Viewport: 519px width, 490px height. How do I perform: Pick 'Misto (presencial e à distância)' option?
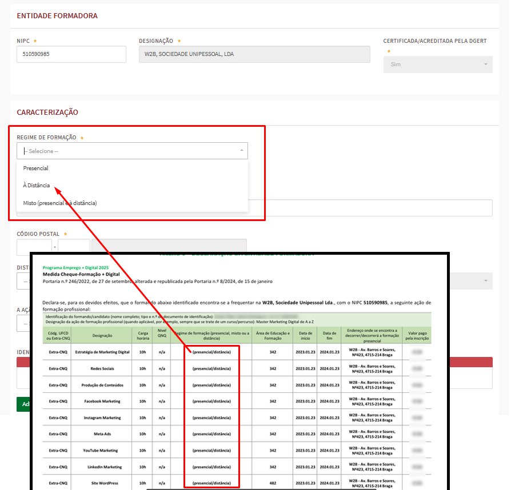(x=60, y=203)
